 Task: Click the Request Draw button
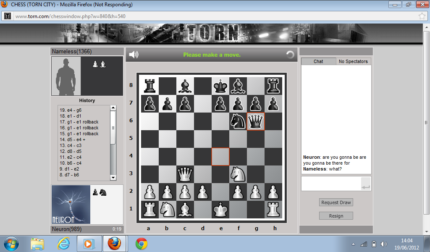(x=336, y=202)
